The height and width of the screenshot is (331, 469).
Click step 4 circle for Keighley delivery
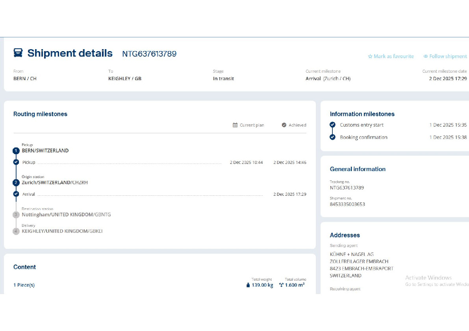[x=16, y=232]
